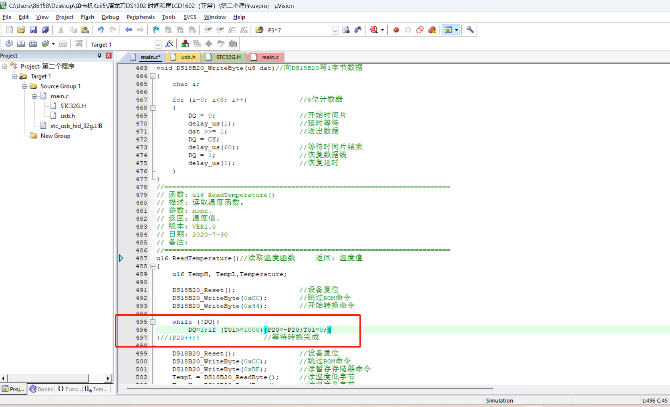The width and height of the screenshot is (670, 407).
Task: Open the Target 1 dropdown
Action: click(x=158, y=44)
